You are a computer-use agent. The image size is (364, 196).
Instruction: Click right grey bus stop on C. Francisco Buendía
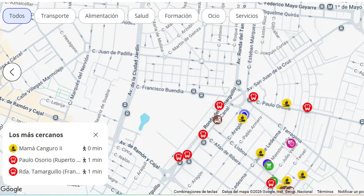[202, 95]
